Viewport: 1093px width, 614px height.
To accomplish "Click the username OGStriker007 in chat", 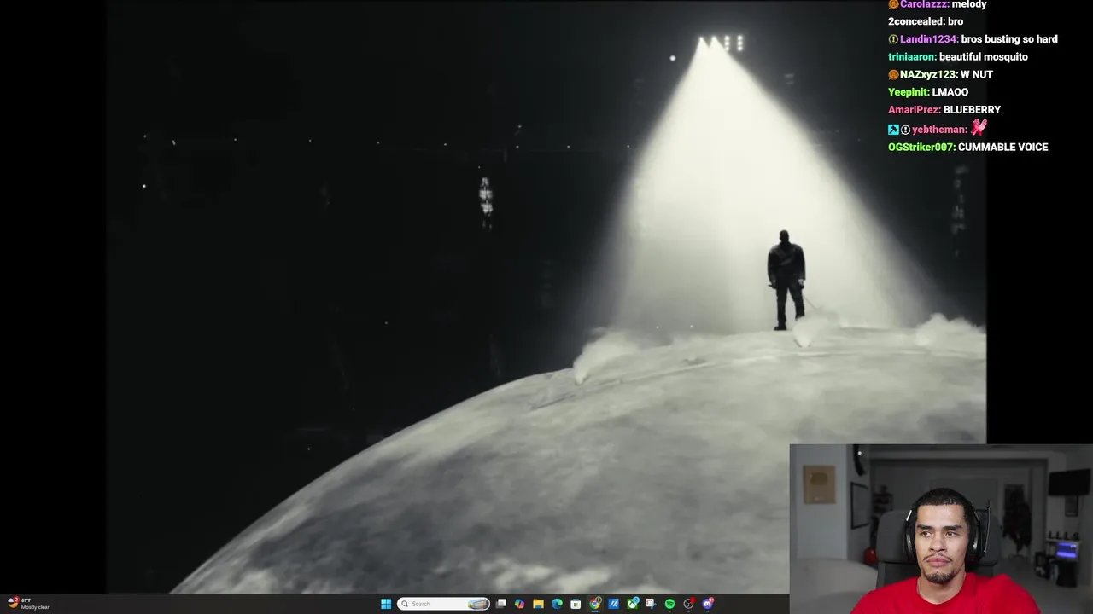I will click(921, 148).
